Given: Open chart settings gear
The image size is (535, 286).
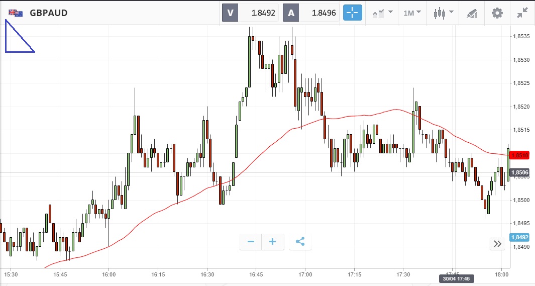Looking at the screenshot, I should 497,13.
